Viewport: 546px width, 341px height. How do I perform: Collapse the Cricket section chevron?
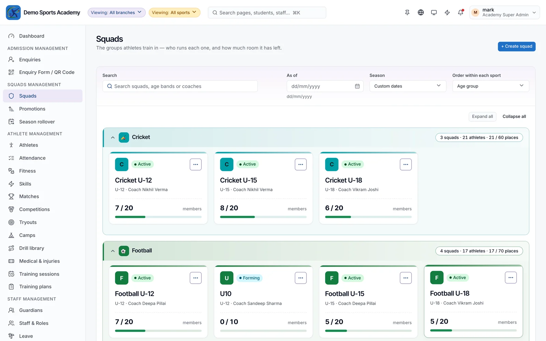pos(113,137)
